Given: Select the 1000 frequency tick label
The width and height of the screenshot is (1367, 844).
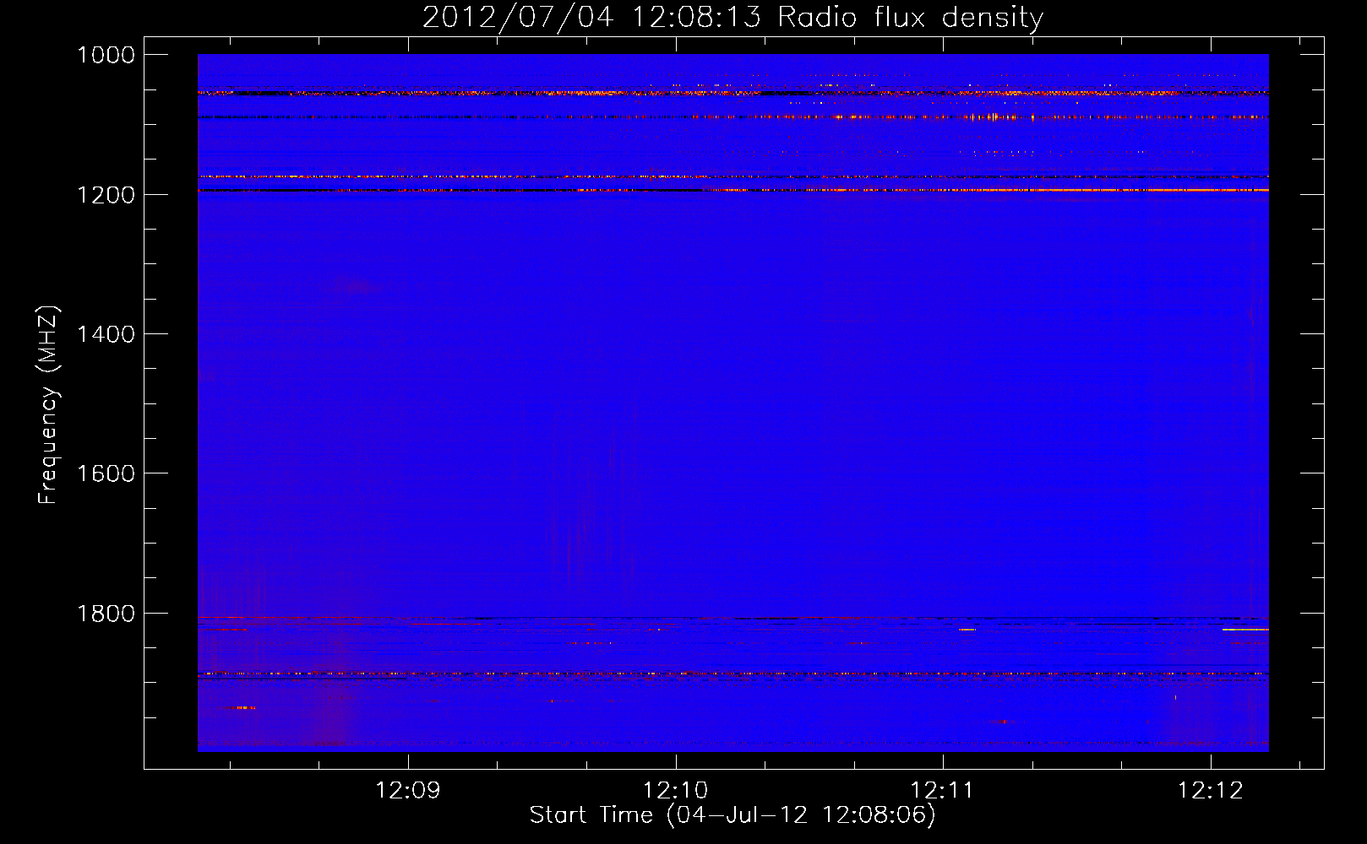Looking at the screenshot, I should coord(106,55).
